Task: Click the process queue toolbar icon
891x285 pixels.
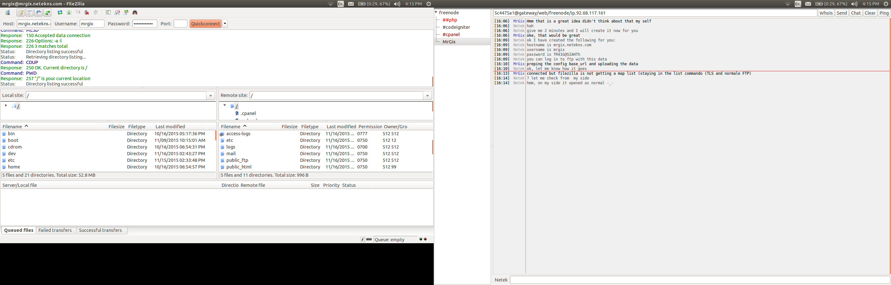Action: point(69,13)
